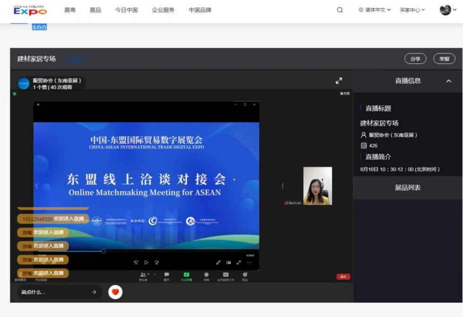Go to the 今日中国 menu

click(126, 10)
